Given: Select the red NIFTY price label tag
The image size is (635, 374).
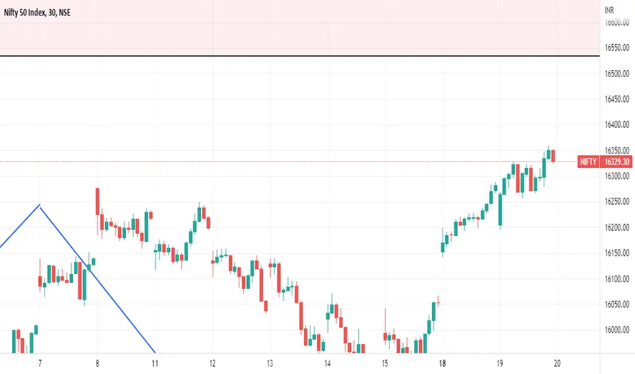Looking at the screenshot, I should pyautogui.click(x=588, y=162).
